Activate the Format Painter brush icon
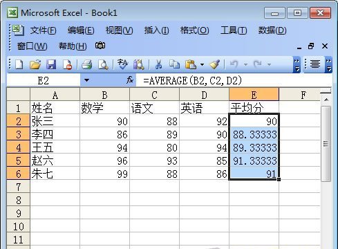 pyautogui.click(x=214, y=64)
